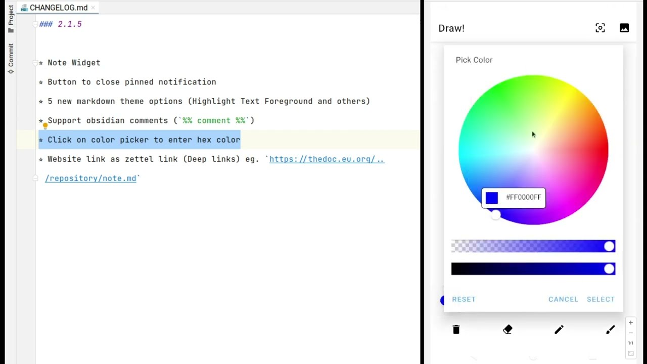Viewport: 647px width, 364px height.
Task: Open the thedoc.eu.org link
Action: [327, 159]
